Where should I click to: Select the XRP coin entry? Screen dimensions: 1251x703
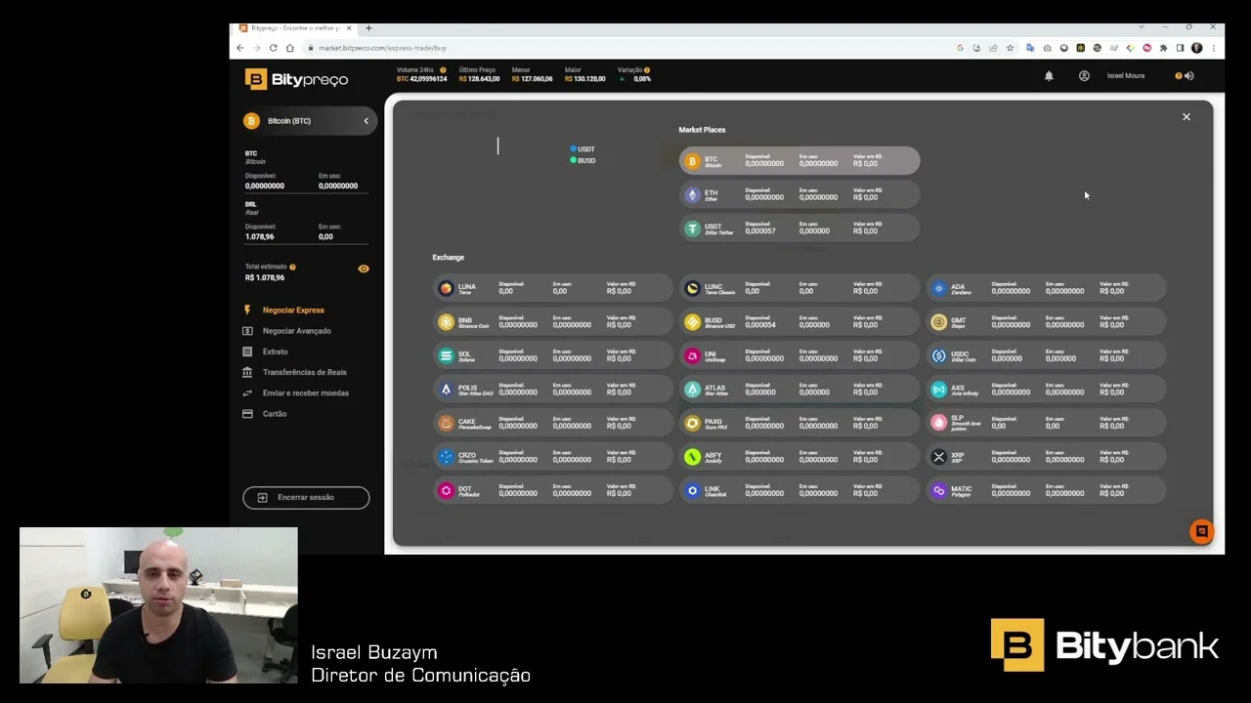coord(1045,457)
